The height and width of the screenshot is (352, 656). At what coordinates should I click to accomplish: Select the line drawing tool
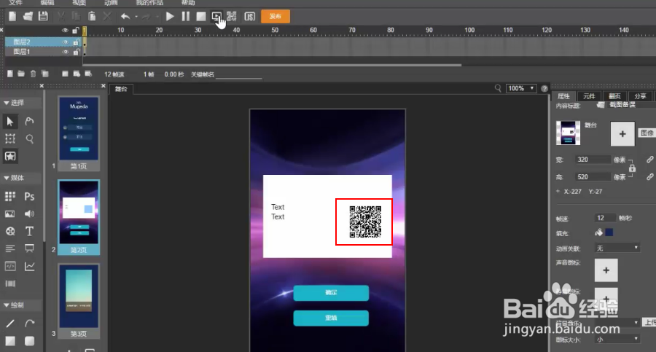click(x=10, y=323)
